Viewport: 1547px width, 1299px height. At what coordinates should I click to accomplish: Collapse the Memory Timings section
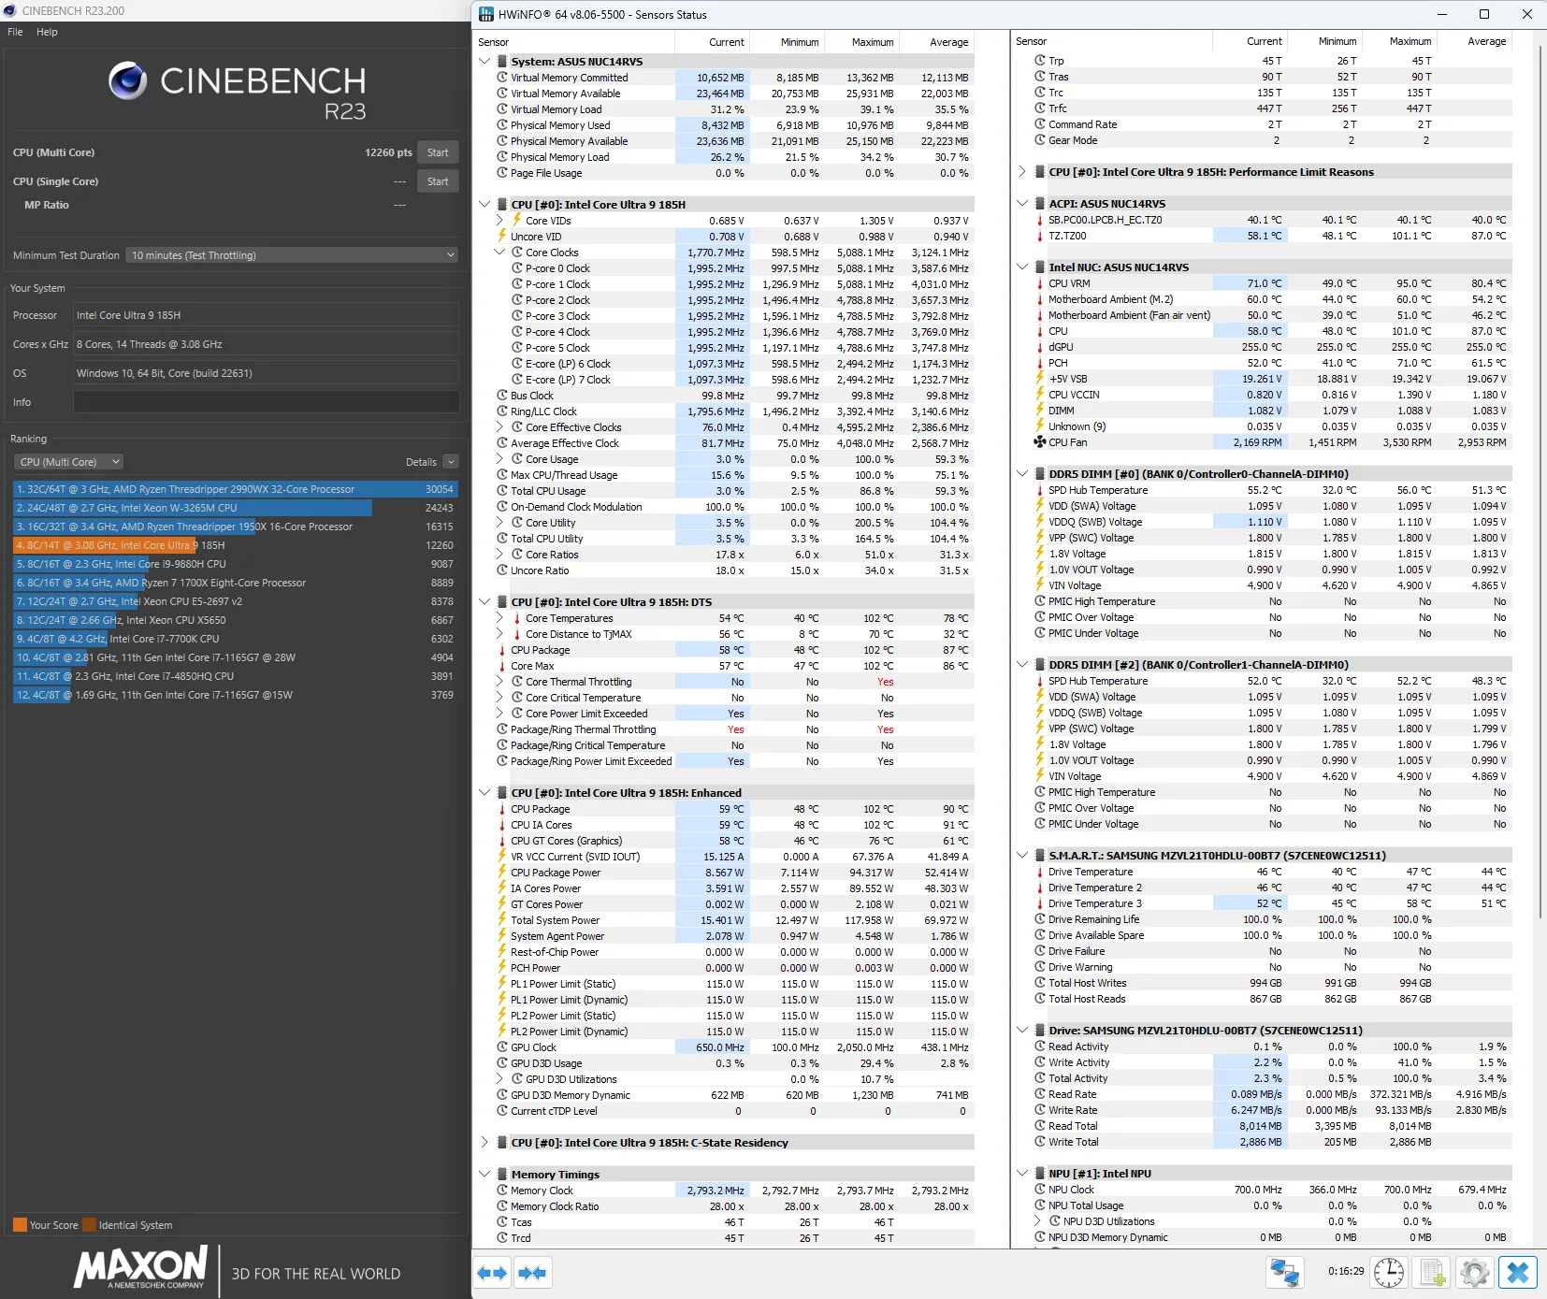tap(484, 1175)
